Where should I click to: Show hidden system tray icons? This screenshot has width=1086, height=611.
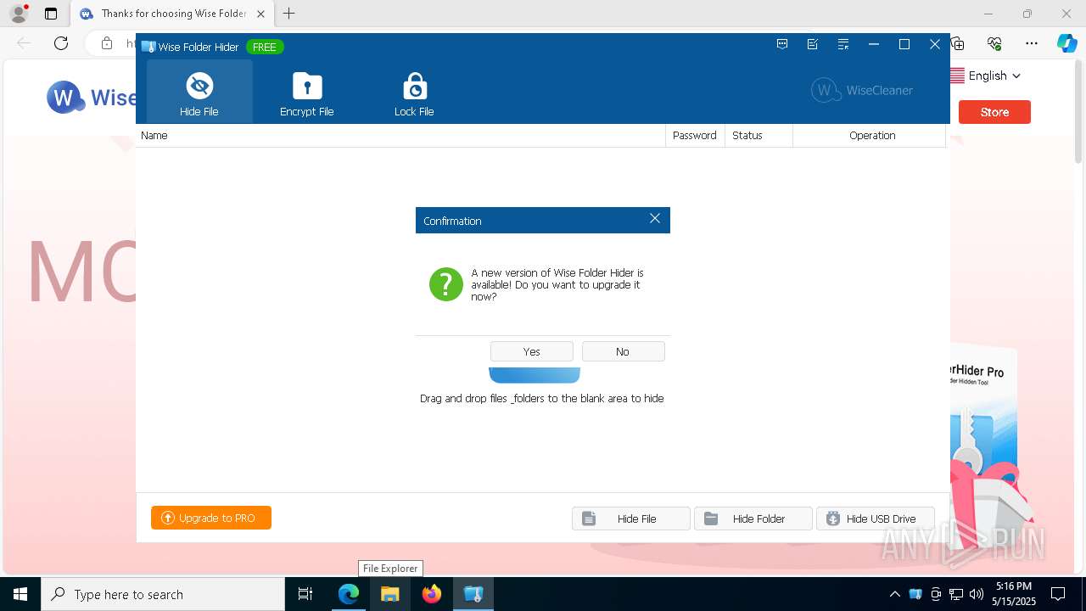coord(894,594)
